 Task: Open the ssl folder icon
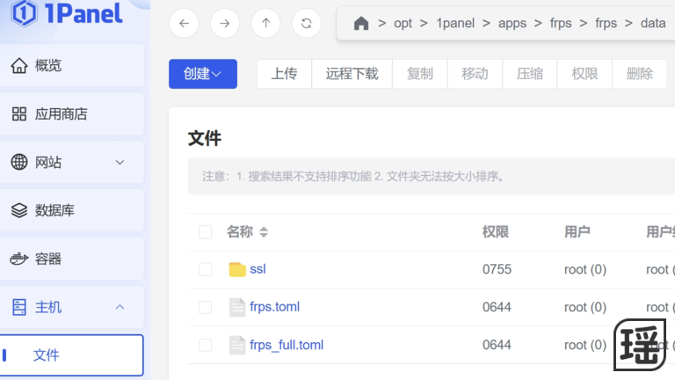[237, 269]
